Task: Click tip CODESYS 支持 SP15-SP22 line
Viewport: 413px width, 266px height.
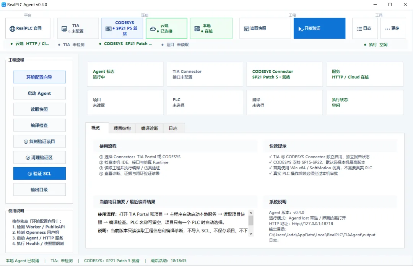Action: 317,162
